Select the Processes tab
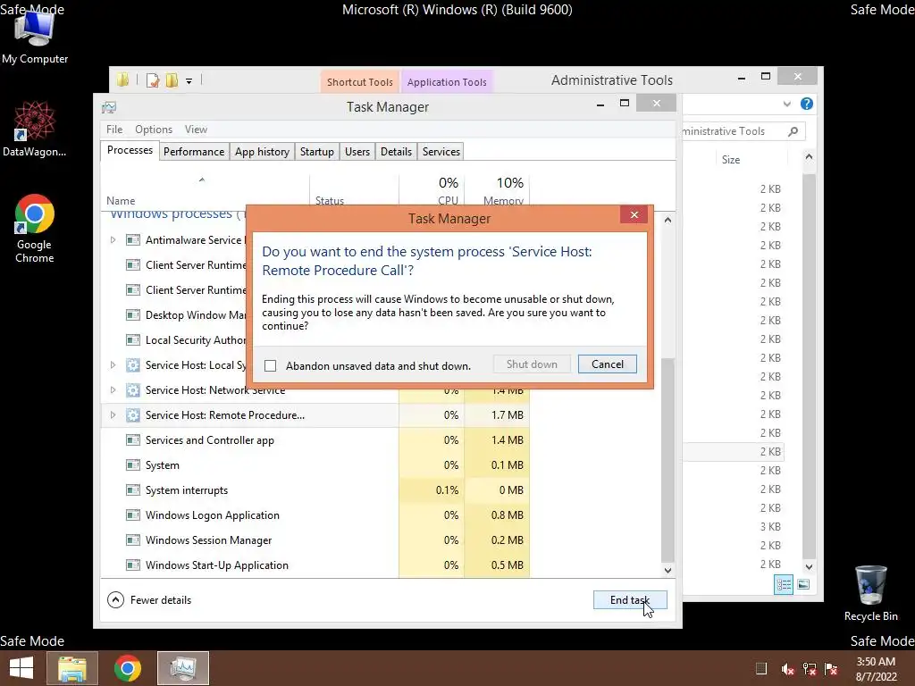The width and height of the screenshot is (915, 686). click(130, 150)
